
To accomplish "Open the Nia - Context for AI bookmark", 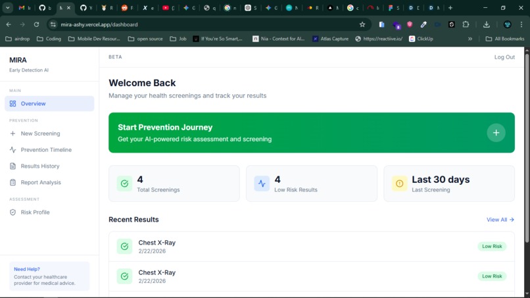I will pyautogui.click(x=279, y=39).
